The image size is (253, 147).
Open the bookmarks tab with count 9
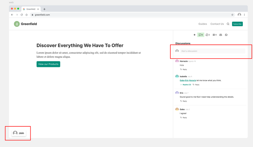coord(214,35)
